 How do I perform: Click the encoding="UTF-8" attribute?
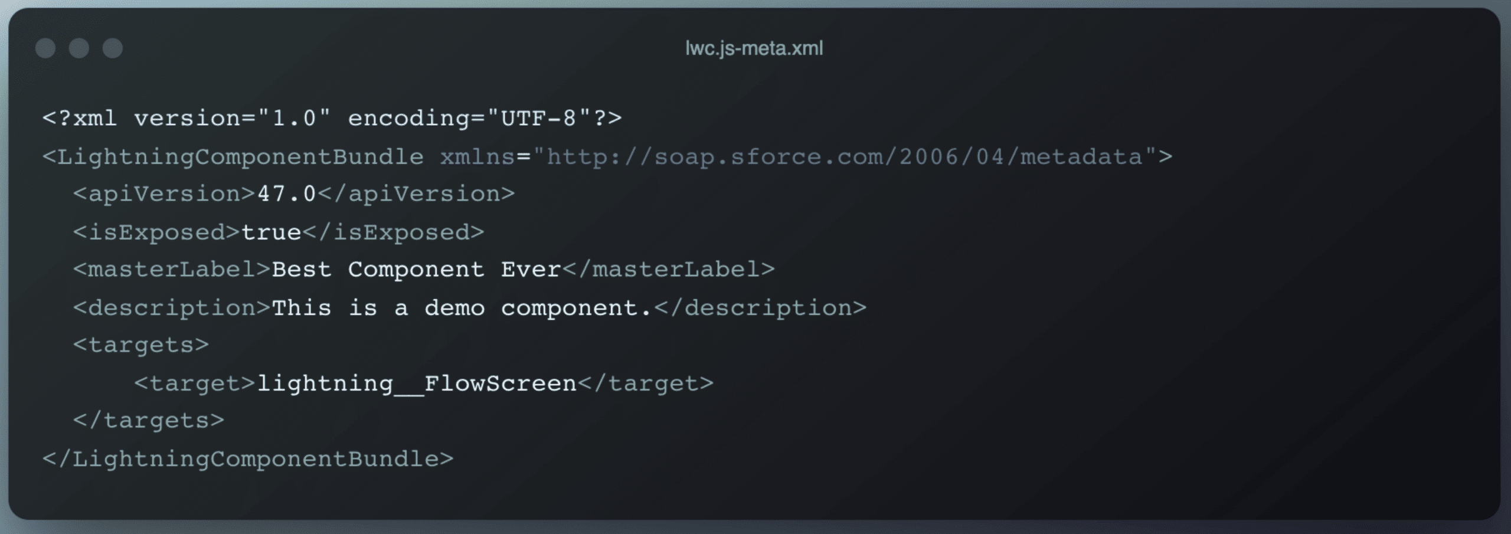point(470,119)
